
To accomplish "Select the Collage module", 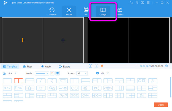I will (x=103, y=11).
